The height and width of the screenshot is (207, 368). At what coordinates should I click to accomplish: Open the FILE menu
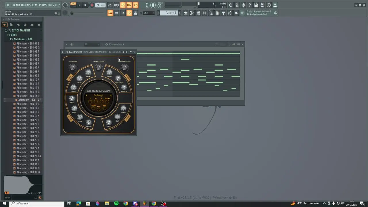(7, 5)
